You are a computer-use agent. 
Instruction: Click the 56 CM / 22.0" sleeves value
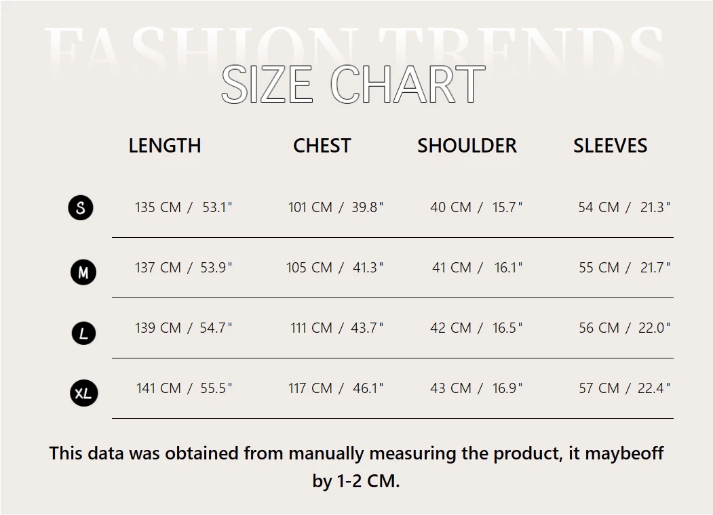tap(624, 328)
